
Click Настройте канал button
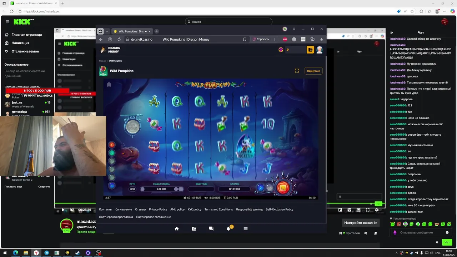click(x=361, y=223)
